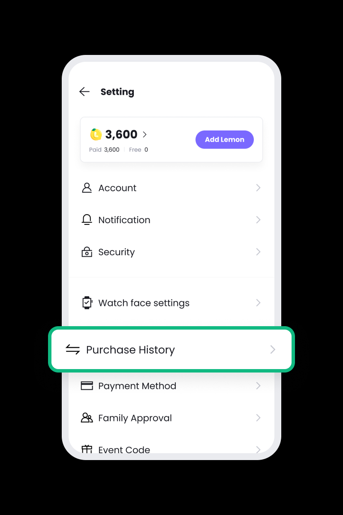Click the Event Code gift icon

tap(87, 449)
